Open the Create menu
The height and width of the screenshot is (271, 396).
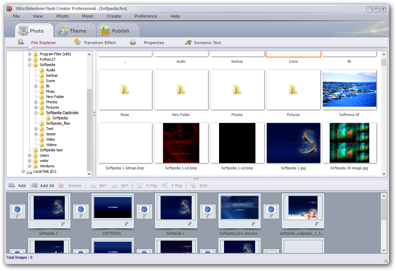click(114, 16)
